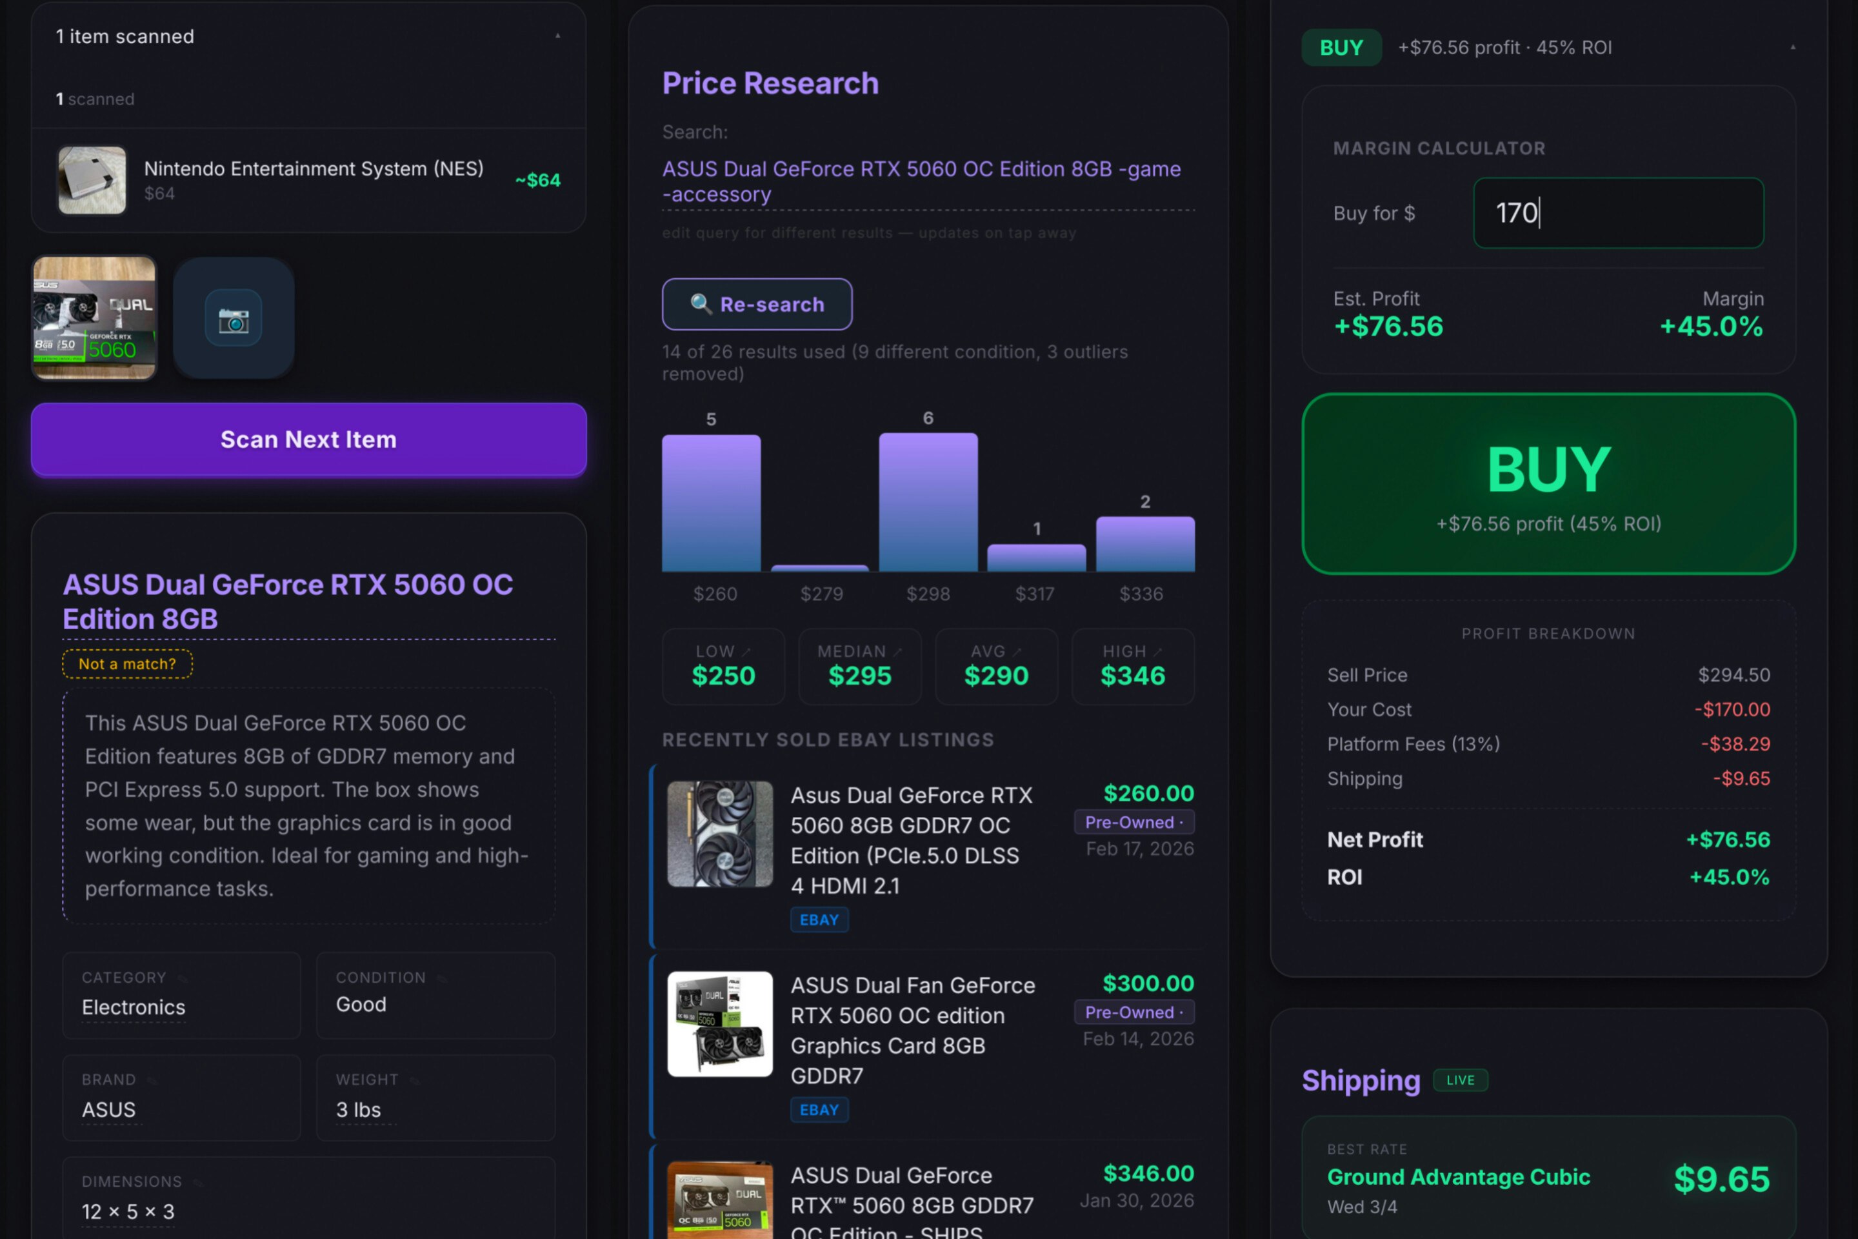Edit the ASUS search query text
1858x1239 pixels.
pyautogui.click(x=921, y=181)
